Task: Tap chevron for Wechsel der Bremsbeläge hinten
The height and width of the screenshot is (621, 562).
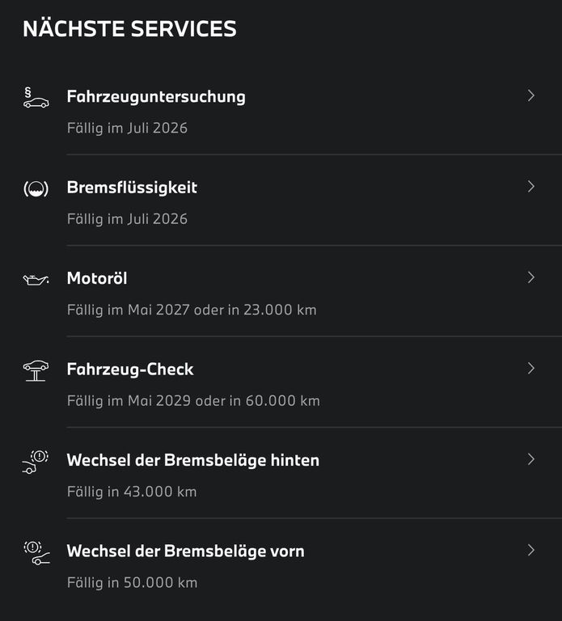Action: coord(531,459)
